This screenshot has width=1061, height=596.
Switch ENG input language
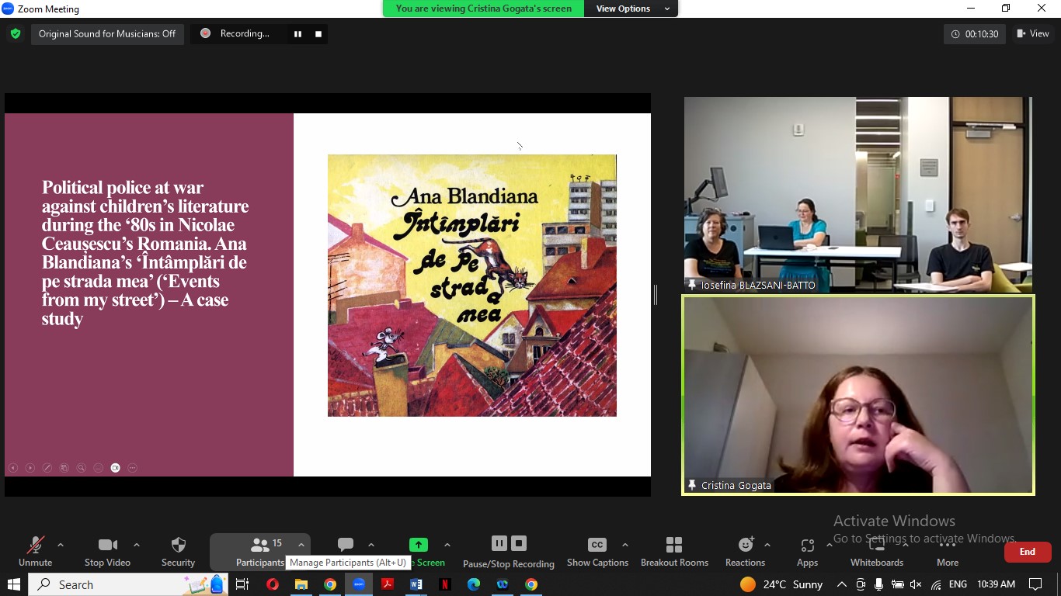[x=958, y=584]
